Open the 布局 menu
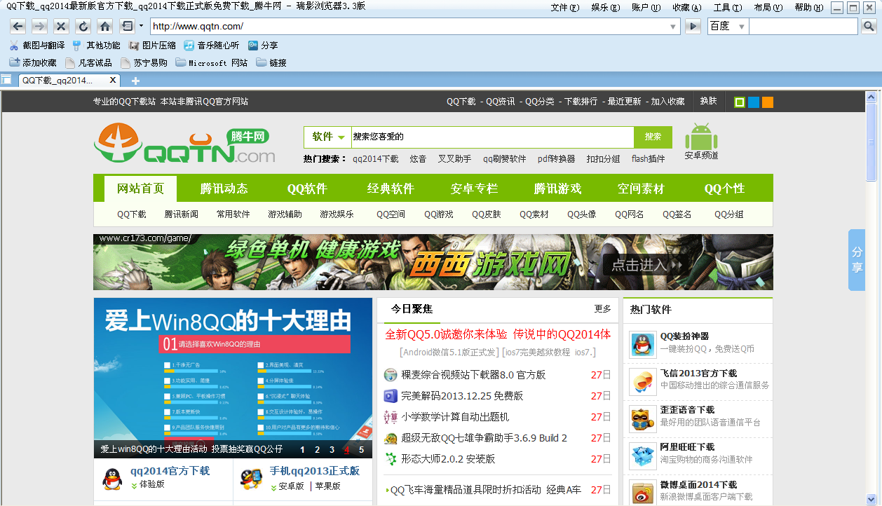The image size is (882, 506). [768, 8]
